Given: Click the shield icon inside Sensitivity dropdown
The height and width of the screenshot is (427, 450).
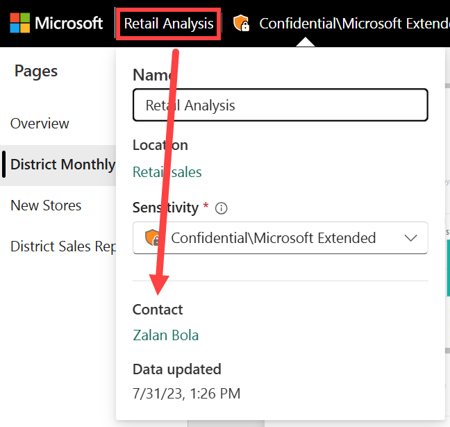Looking at the screenshot, I should pos(153,238).
